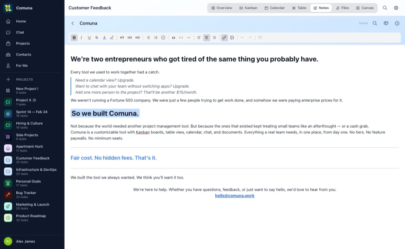Go back using the left chevron
This screenshot has height=249, width=405.
click(x=73, y=23)
